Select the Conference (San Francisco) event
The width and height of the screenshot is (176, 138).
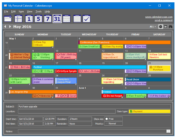click(124, 42)
